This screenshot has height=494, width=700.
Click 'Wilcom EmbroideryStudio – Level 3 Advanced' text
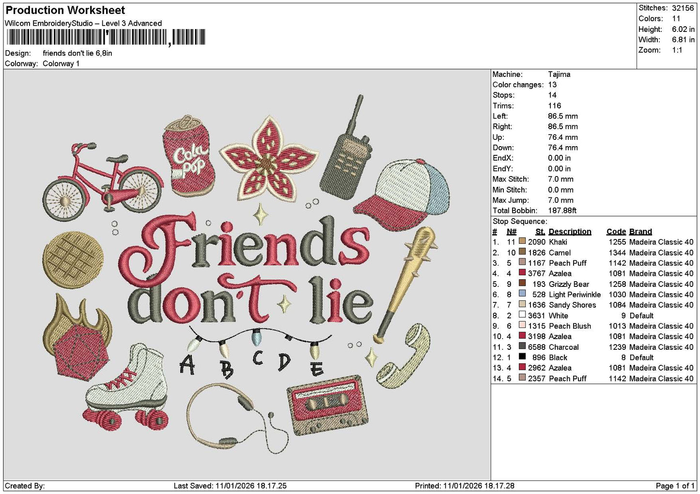click(x=83, y=23)
